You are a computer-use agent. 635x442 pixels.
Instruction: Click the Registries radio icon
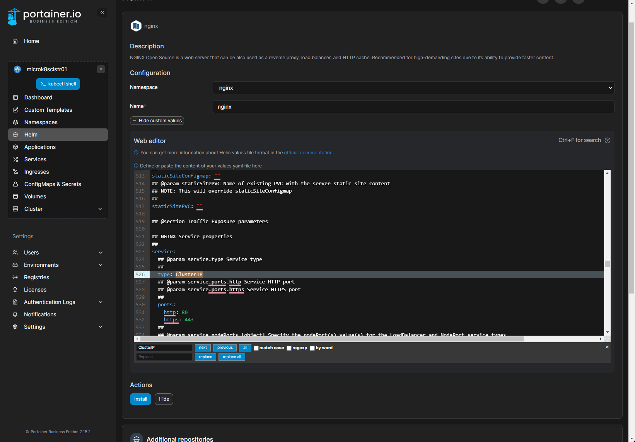tap(15, 277)
